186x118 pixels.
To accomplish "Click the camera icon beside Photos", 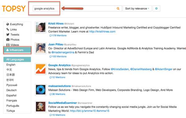I will point(8,40).
